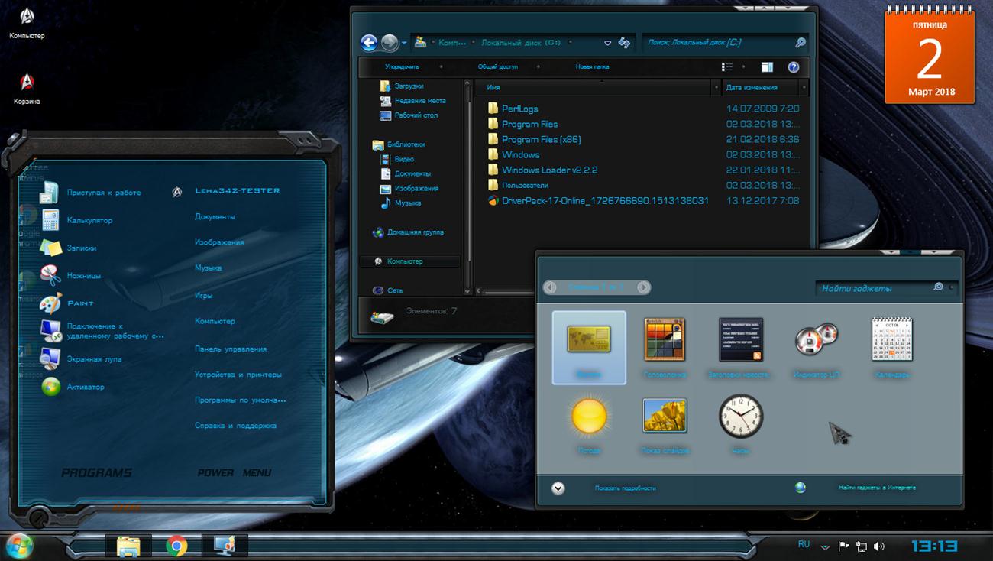This screenshot has height=561, width=993.
Task: Open the address bar history dropdown
Action: tap(608, 43)
